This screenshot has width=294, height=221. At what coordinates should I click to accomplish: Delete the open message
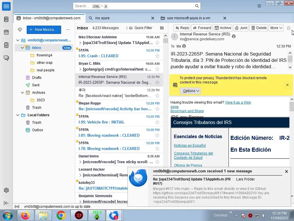[259, 28]
